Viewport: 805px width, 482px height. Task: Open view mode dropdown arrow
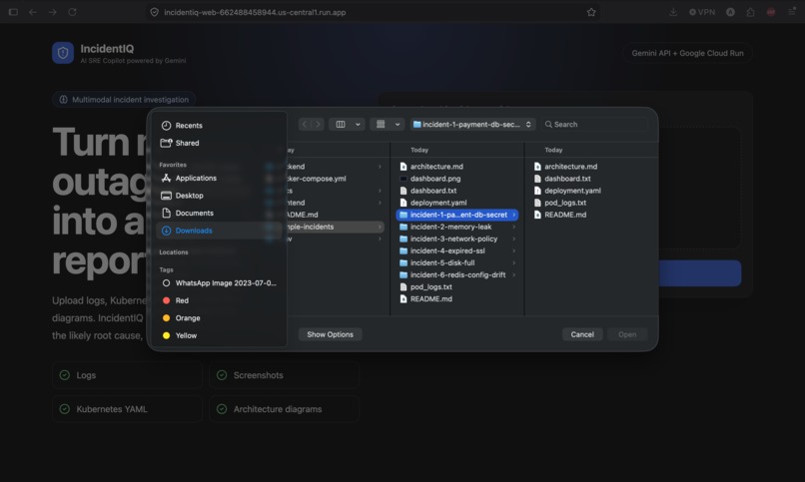[358, 124]
